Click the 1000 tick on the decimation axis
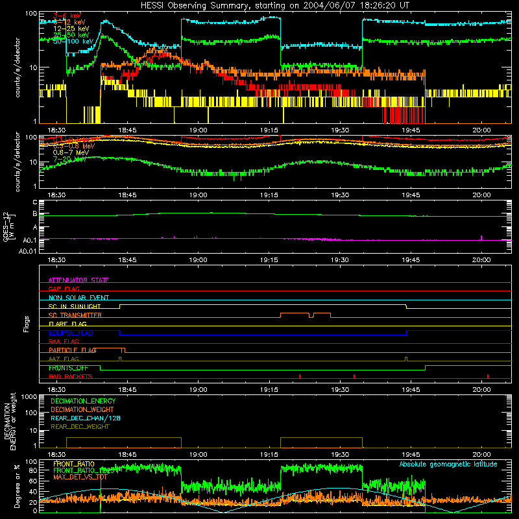The height and width of the screenshot is (519, 519). pyautogui.click(x=29, y=397)
